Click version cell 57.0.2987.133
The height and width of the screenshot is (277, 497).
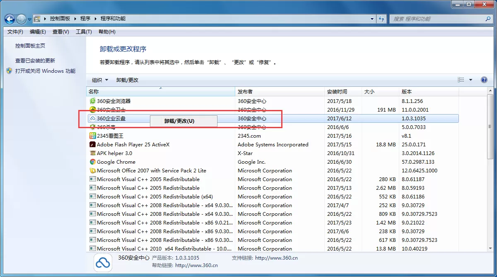[x=418, y=162]
